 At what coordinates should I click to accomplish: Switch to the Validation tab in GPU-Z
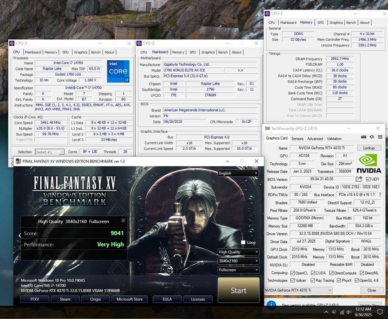334,139
